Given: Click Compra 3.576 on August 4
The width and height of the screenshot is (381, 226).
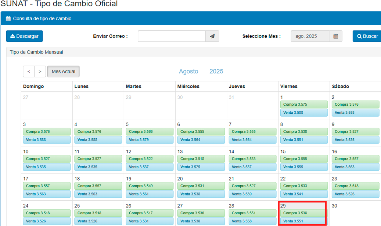Looking at the screenshot, I should tap(98, 132).
